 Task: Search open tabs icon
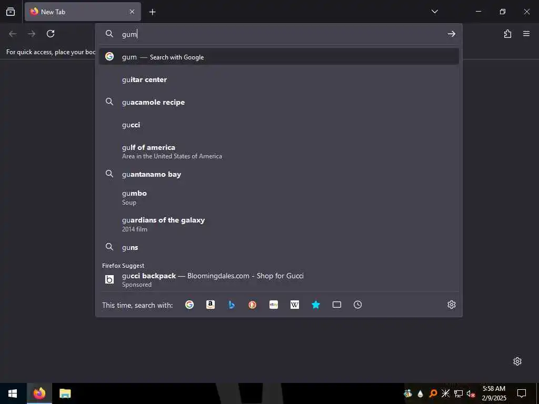click(x=337, y=305)
